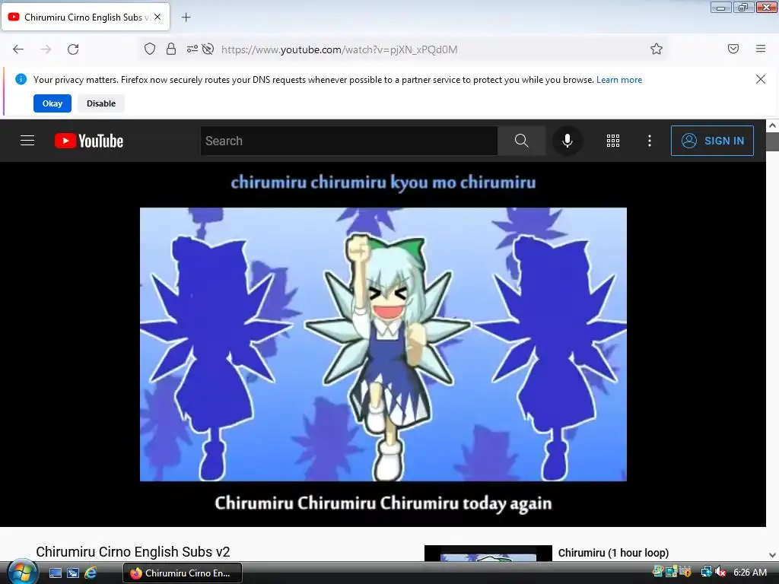Click the video player to pause playback
779x584 pixels.
click(383, 344)
